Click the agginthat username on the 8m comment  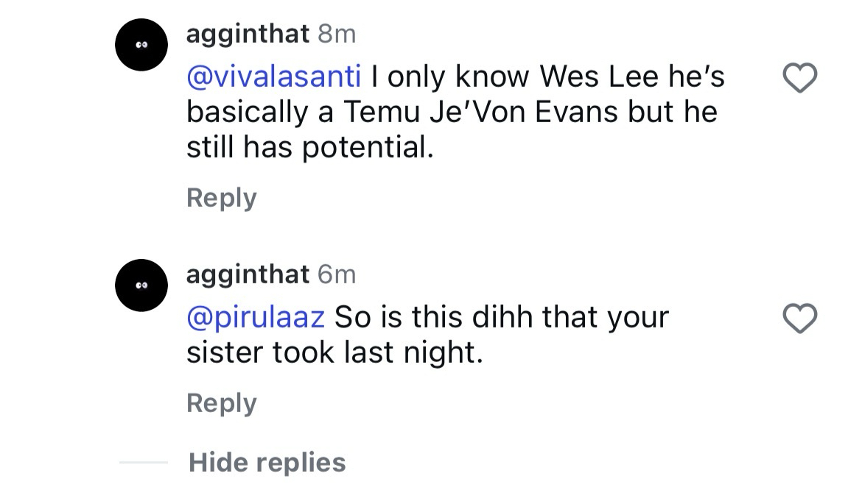(x=248, y=34)
